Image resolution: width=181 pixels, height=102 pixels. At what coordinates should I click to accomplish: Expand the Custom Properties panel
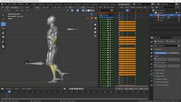point(162,85)
